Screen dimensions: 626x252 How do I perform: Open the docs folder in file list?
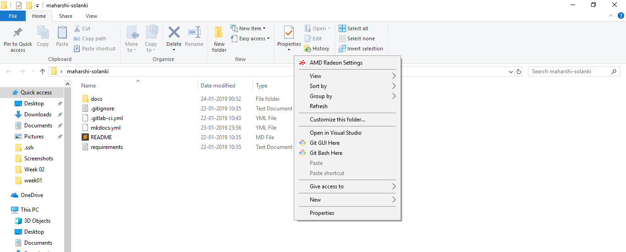click(x=96, y=99)
